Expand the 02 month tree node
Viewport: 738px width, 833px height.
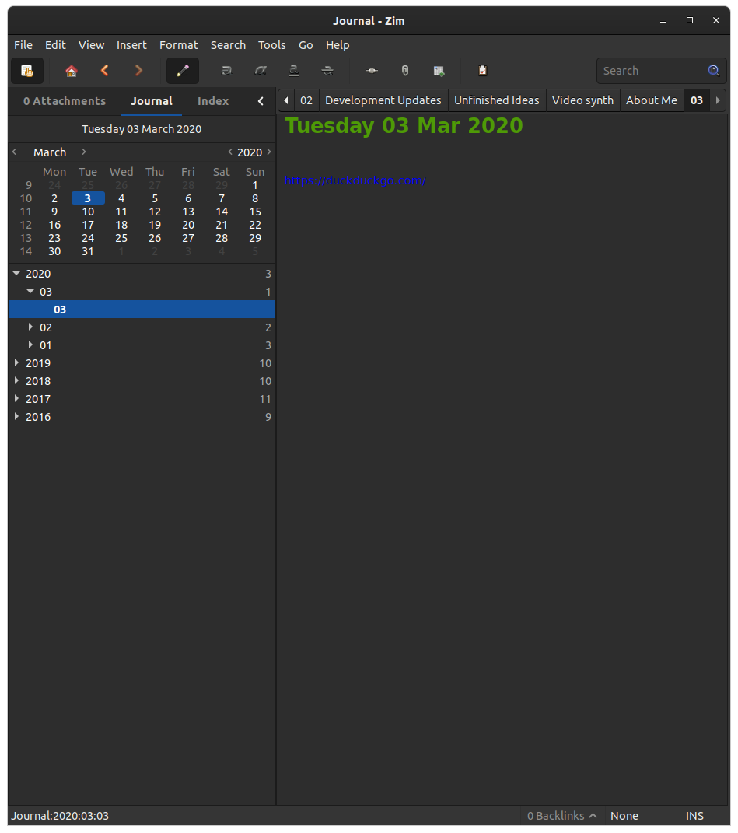(x=30, y=327)
